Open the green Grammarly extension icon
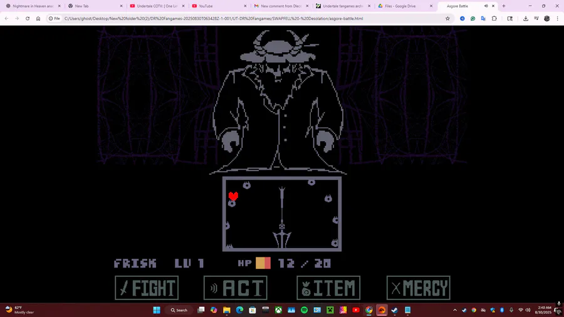 click(473, 18)
